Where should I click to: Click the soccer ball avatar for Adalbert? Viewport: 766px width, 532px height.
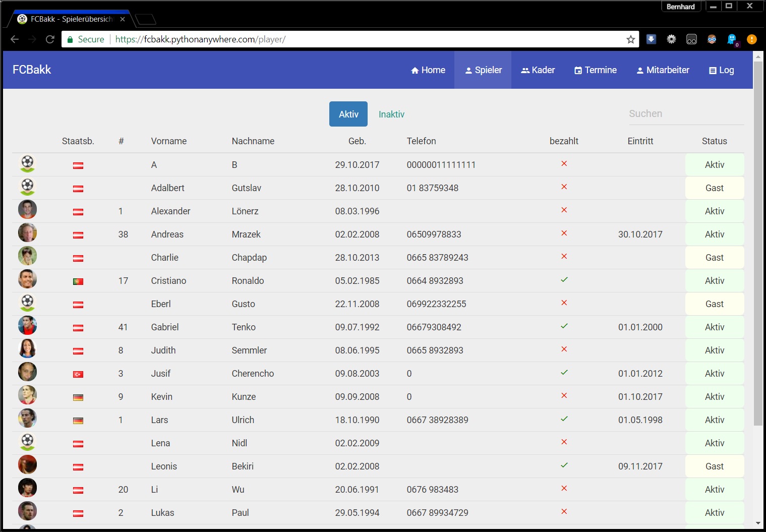[27, 187]
